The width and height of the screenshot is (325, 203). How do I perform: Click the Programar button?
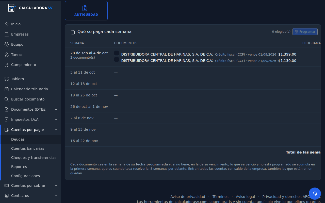(x=305, y=32)
